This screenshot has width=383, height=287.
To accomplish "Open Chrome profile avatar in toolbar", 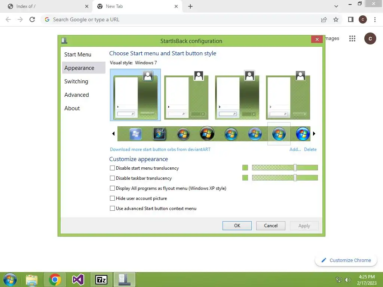I will point(363,19).
